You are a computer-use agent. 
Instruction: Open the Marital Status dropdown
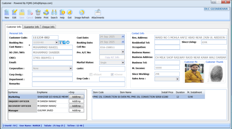pyautogui.click(x=123, y=63)
